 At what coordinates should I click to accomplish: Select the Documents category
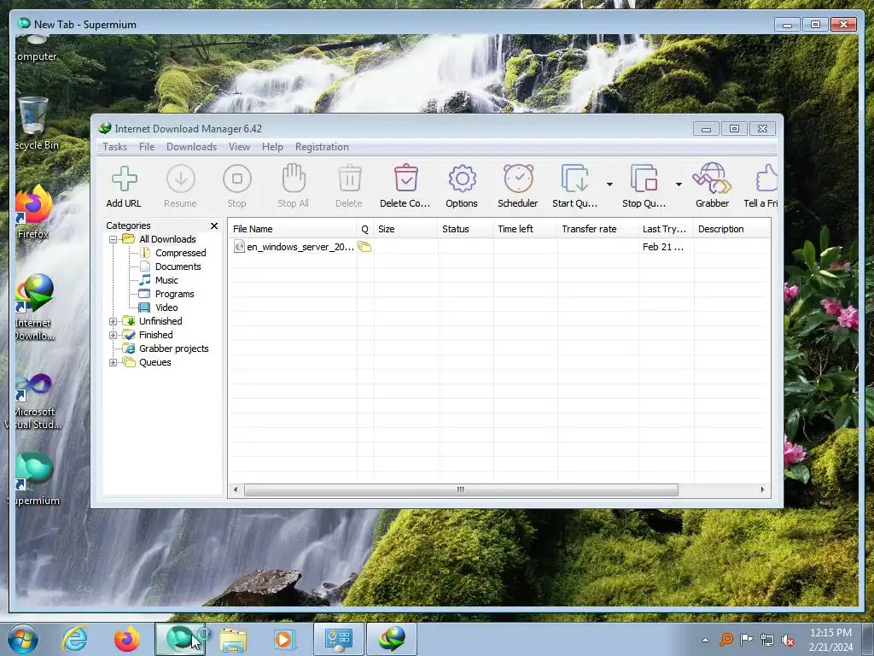click(178, 266)
